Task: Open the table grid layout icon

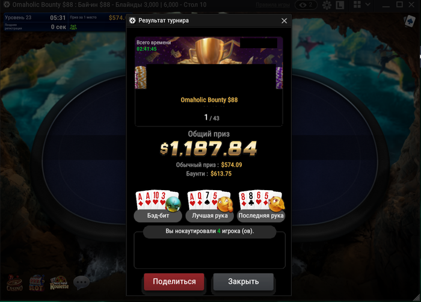Action: point(357,5)
